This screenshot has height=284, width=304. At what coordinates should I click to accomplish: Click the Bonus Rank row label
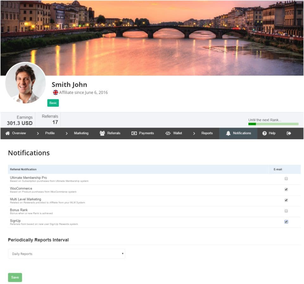[x=19, y=210]
